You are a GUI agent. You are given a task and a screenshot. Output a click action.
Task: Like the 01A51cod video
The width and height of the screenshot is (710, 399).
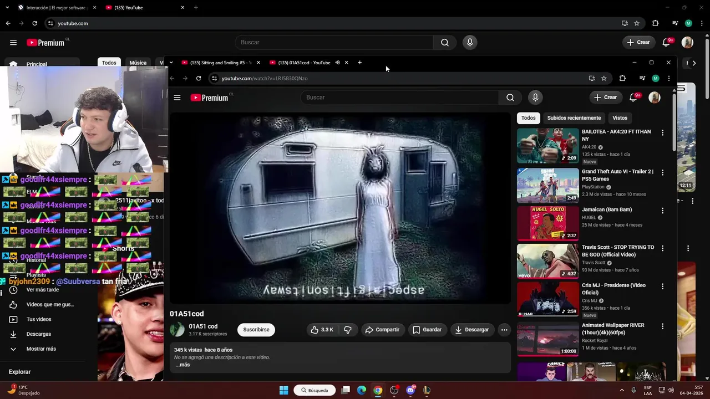pyautogui.click(x=322, y=330)
